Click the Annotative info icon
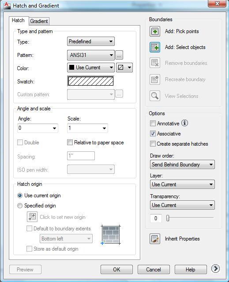 [x=184, y=123]
